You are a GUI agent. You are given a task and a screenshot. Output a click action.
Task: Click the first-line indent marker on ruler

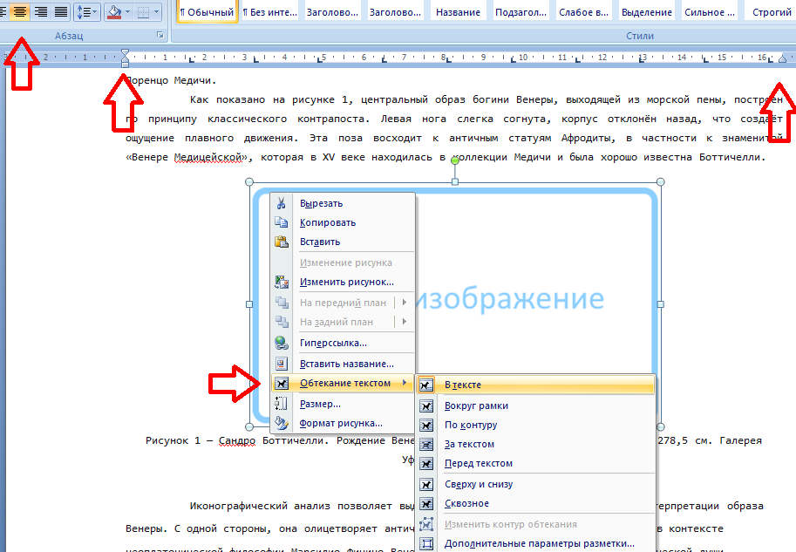tap(125, 52)
